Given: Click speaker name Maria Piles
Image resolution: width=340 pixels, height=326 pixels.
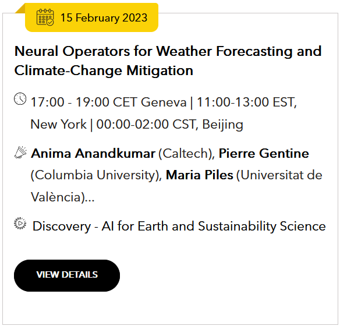Looking at the screenshot, I should coord(199,175).
